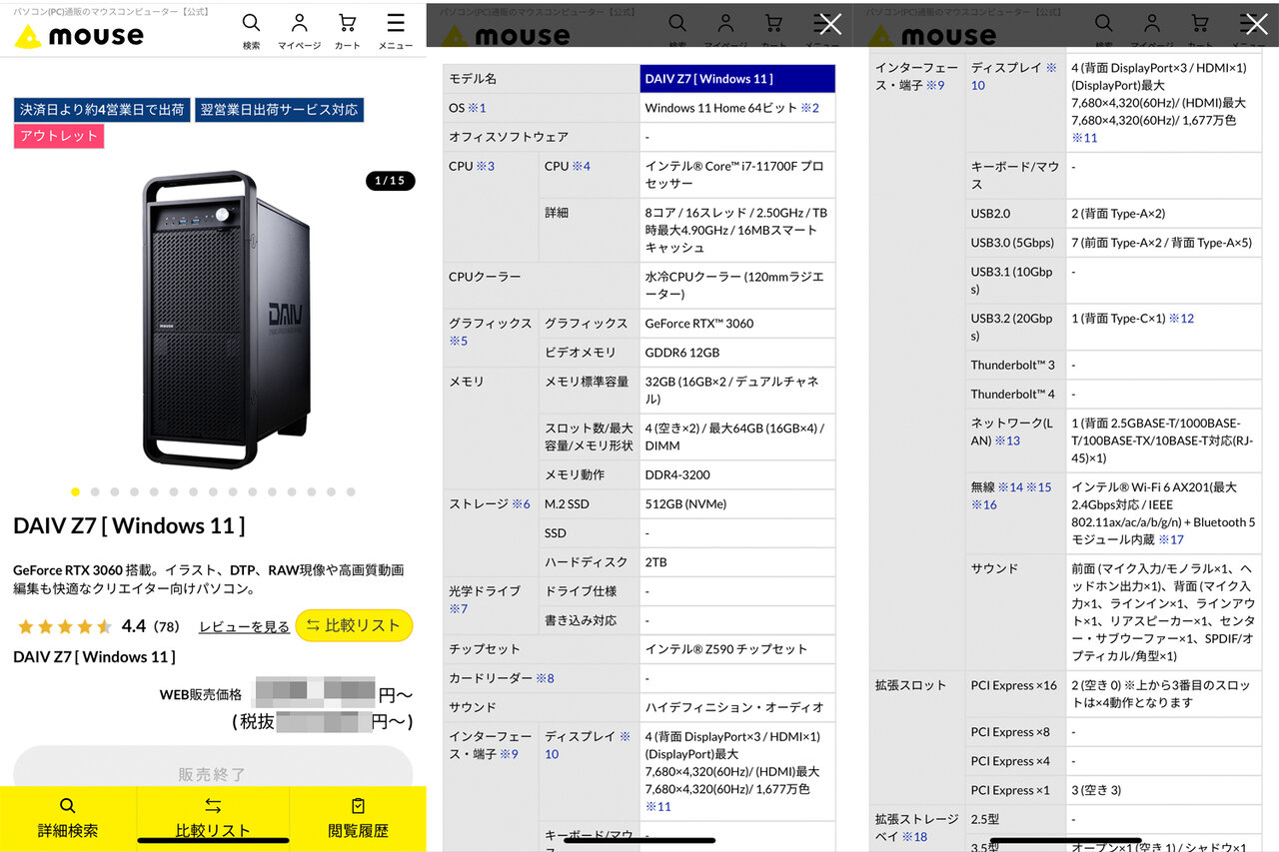Click the 翌営業日出荷サービス対応 tag
Screen dimensions: 1279x852
click(x=279, y=109)
